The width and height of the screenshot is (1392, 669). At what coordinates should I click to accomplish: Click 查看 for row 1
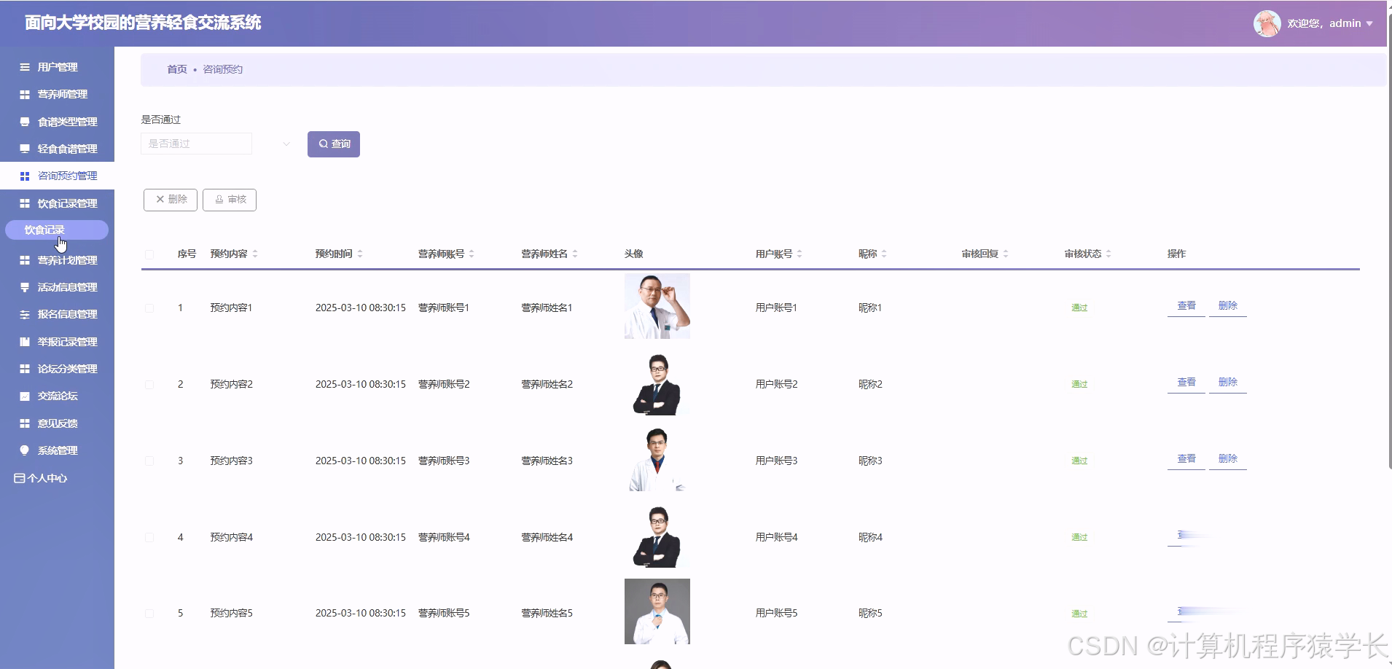[1186, 306]
